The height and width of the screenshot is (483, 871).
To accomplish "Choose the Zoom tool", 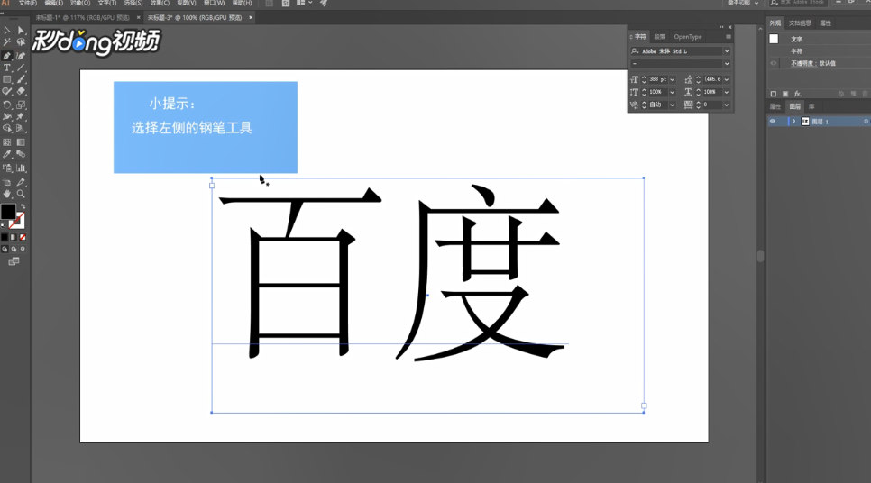I will (x=21, y=194).
